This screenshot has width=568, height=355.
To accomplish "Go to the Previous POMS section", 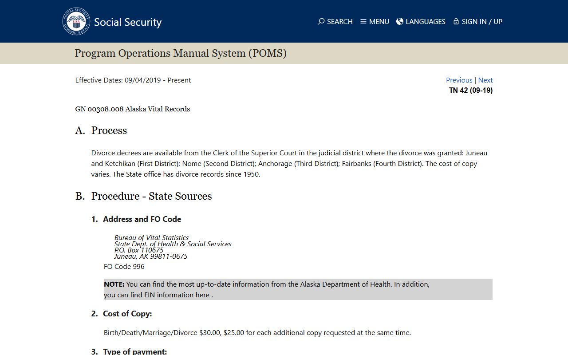I will (459, 80).
